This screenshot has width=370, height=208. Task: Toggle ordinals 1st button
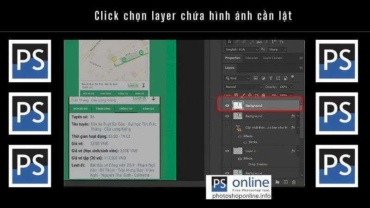tap(274, 42)
